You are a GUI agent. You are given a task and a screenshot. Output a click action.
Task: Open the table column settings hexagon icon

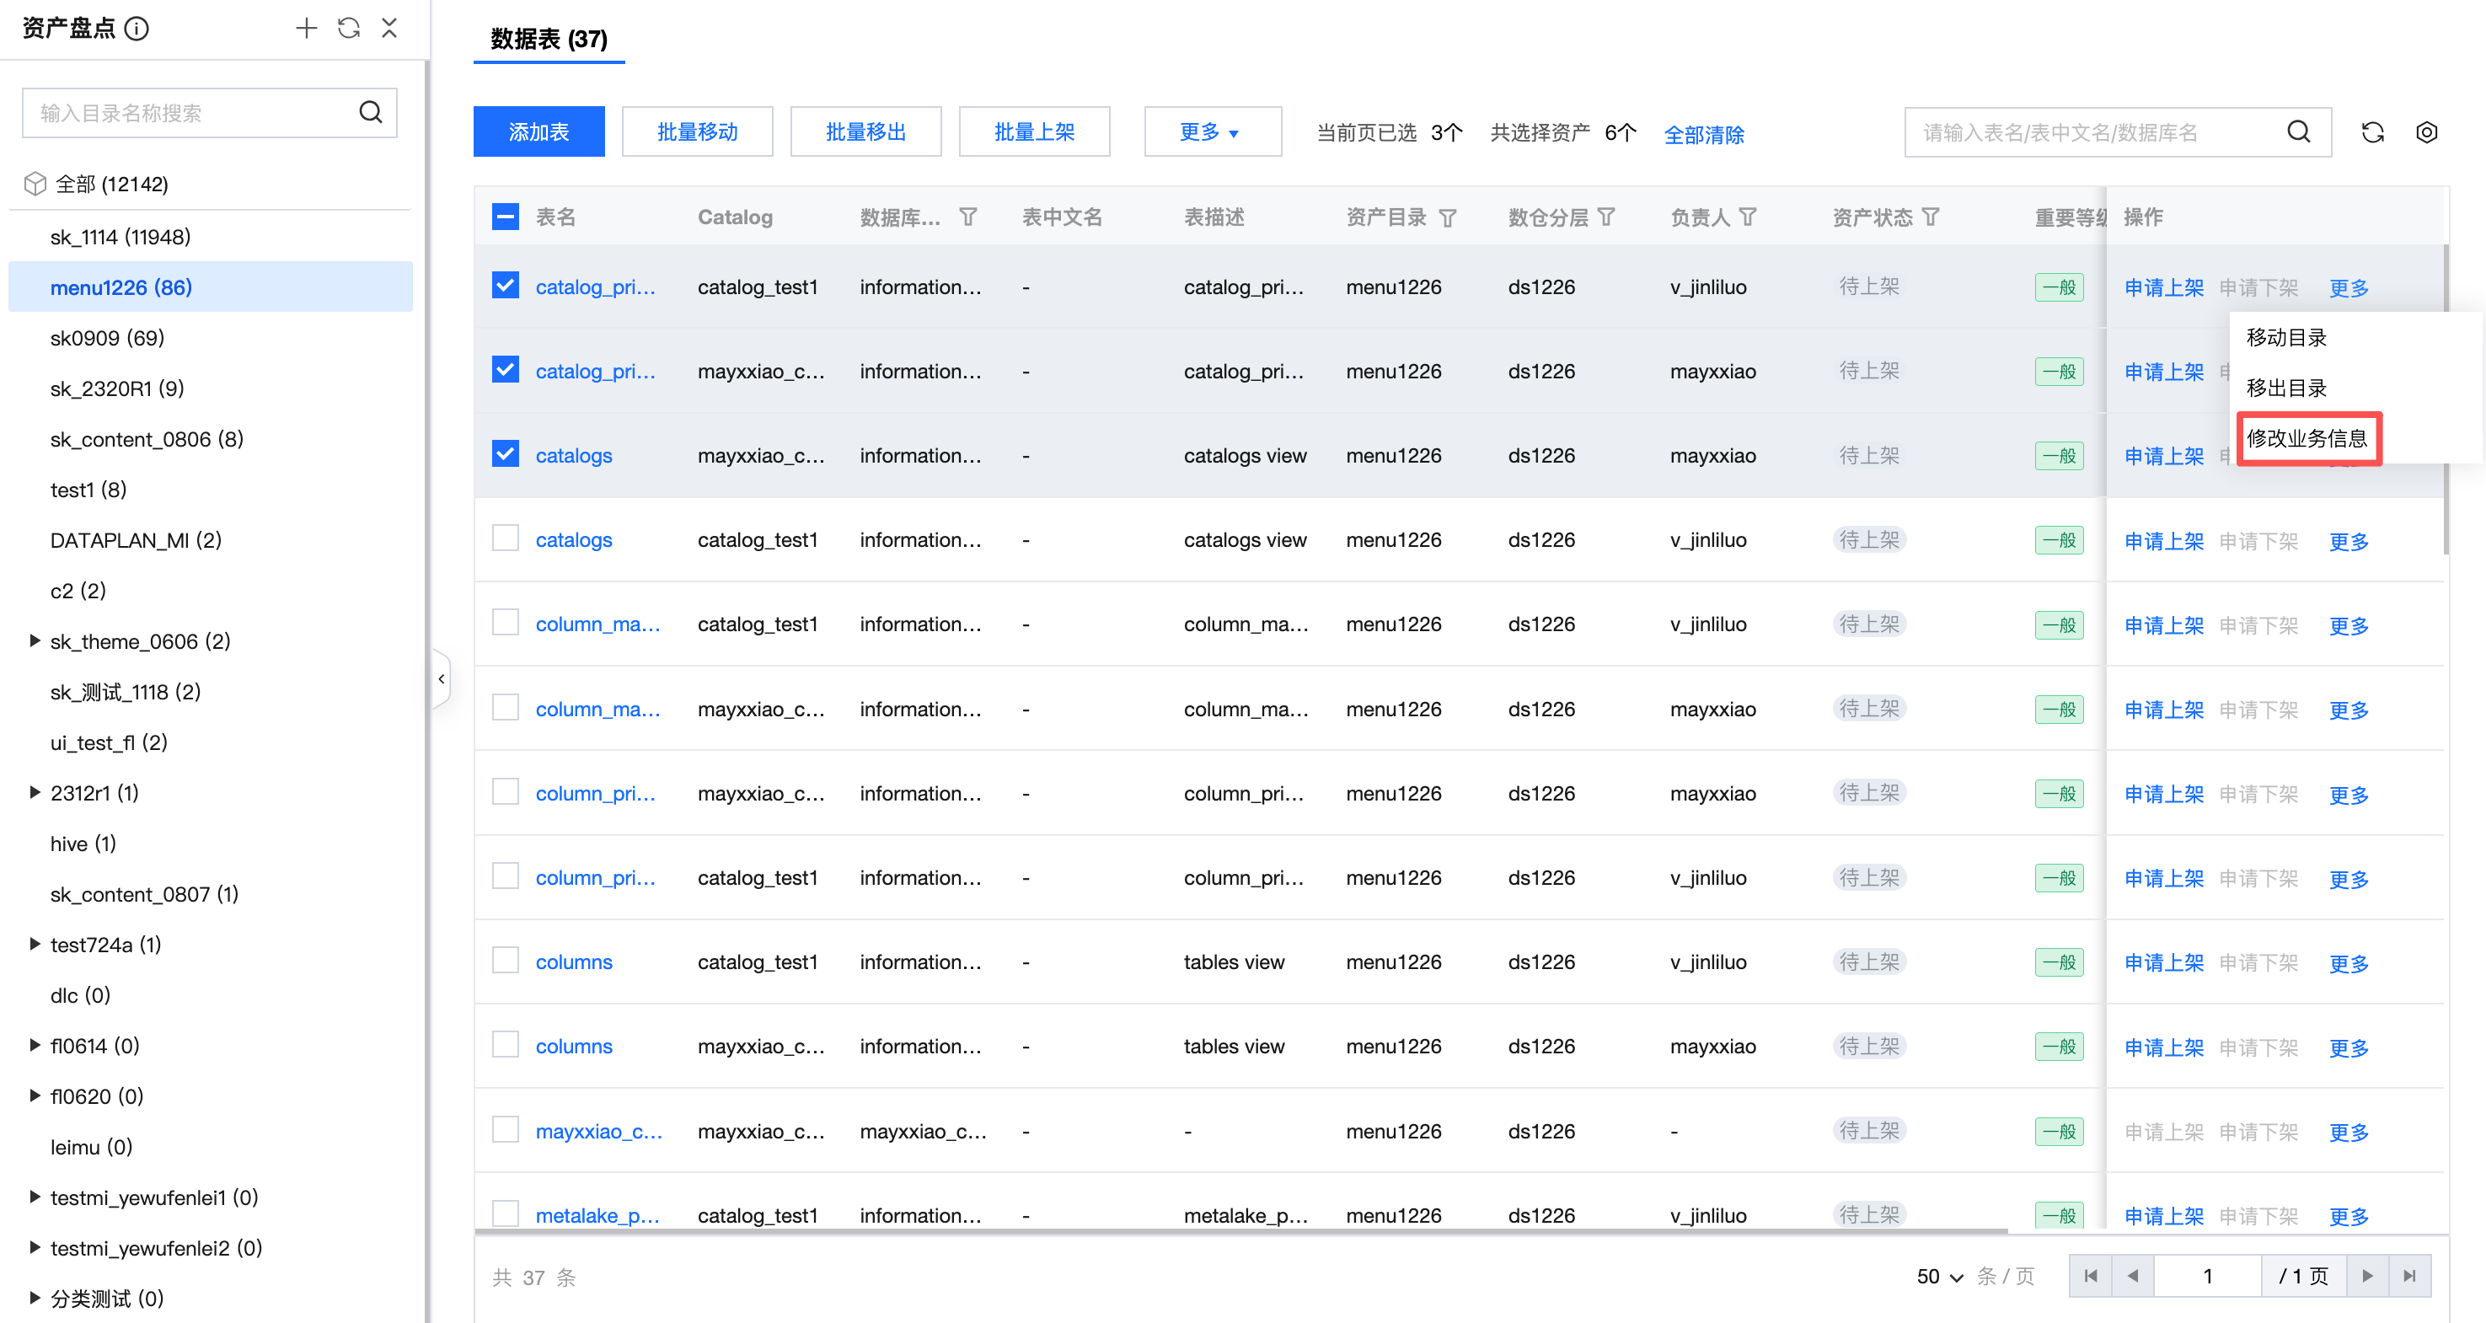(x=2426, y=132)
